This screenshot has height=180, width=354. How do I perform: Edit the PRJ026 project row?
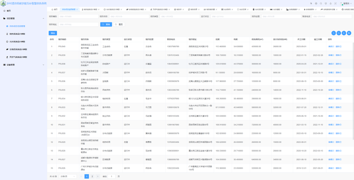(x=331, y=168)
